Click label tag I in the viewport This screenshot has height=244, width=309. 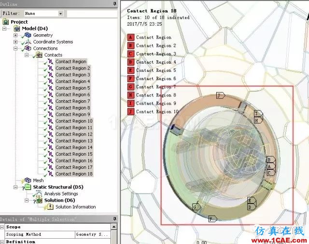258,113
